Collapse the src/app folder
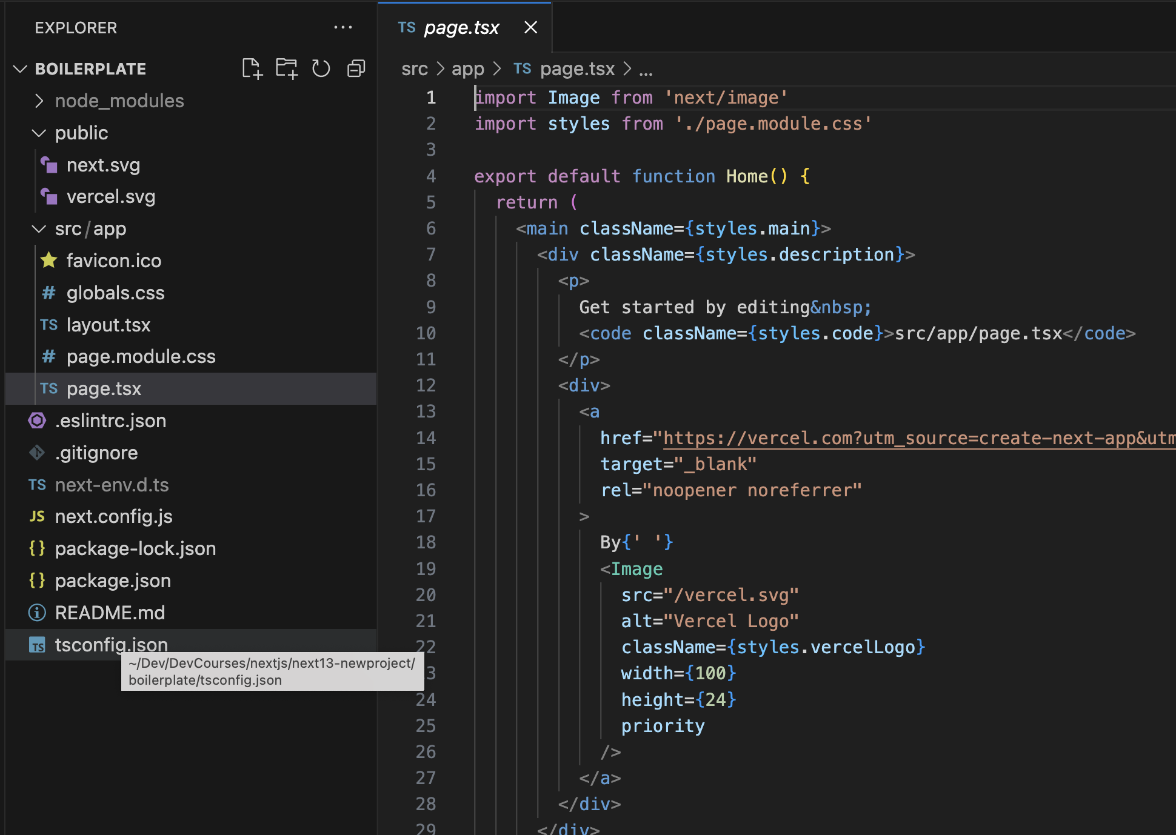 coord(39,228)
